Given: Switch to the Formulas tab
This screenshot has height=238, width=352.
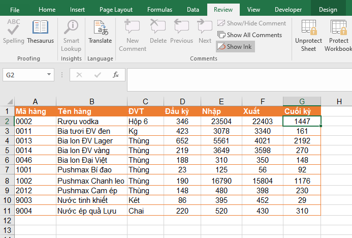Looking at the screenshot, I should pos(159,10).
